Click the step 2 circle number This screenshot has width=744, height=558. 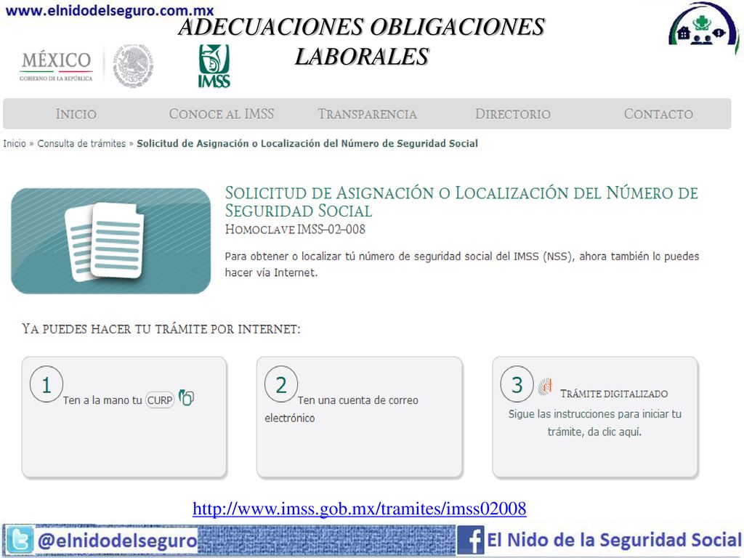(281, 384)
